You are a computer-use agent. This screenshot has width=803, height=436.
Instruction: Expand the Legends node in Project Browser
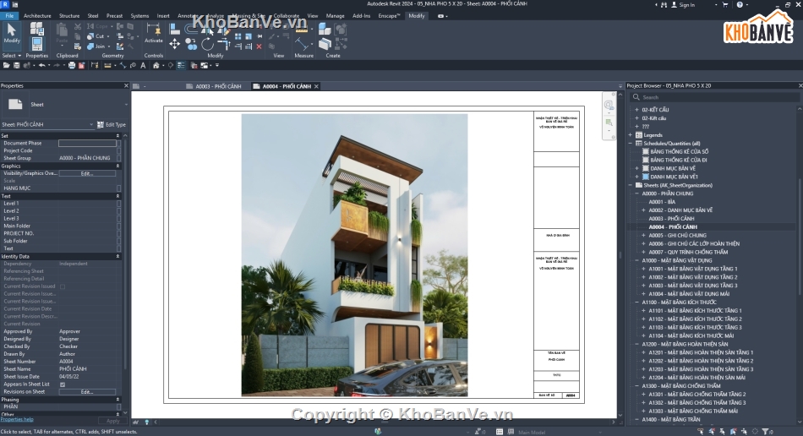click(x=631, y=135)
